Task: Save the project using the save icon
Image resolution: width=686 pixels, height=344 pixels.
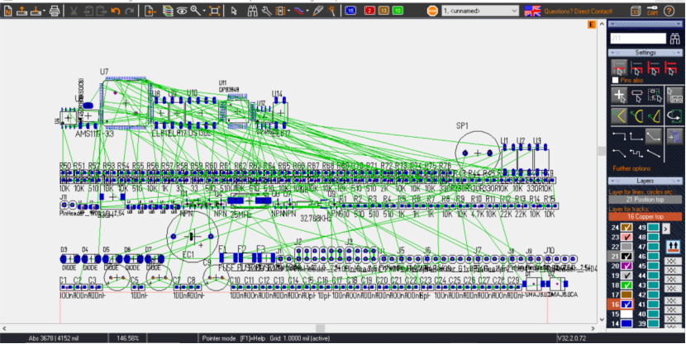Action: coord(35,11)
